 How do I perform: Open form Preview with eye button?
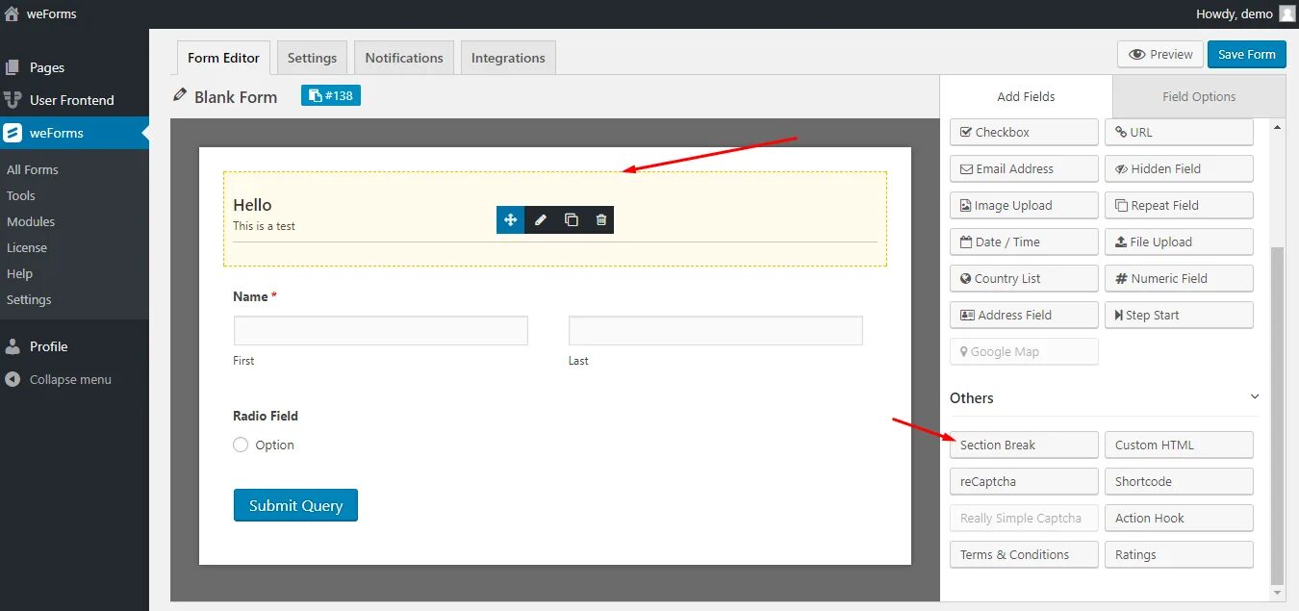1160,54
